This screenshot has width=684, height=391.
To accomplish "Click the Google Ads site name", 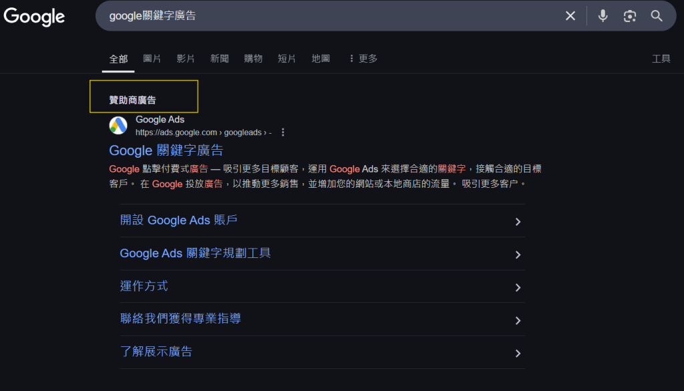I will coord(160,120).
